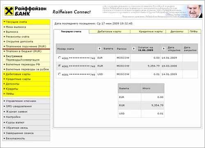Click the last visit date text
Image resolution: width=205 pixels, height=148 pixels.
pyautogui.click(x=93, y=24)
